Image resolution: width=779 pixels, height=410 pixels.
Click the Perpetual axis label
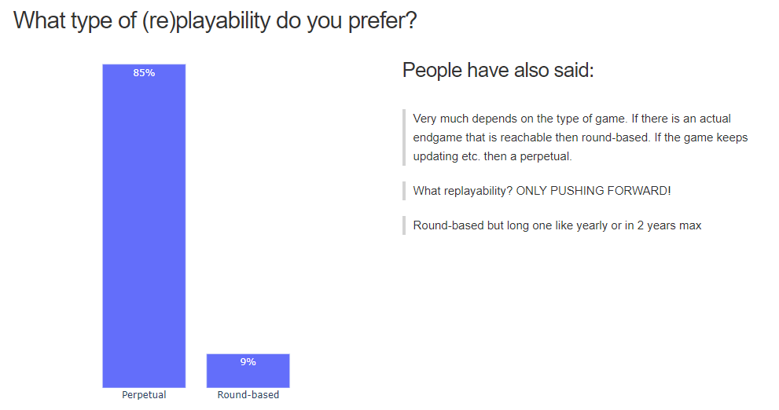[x=144, y=394]
